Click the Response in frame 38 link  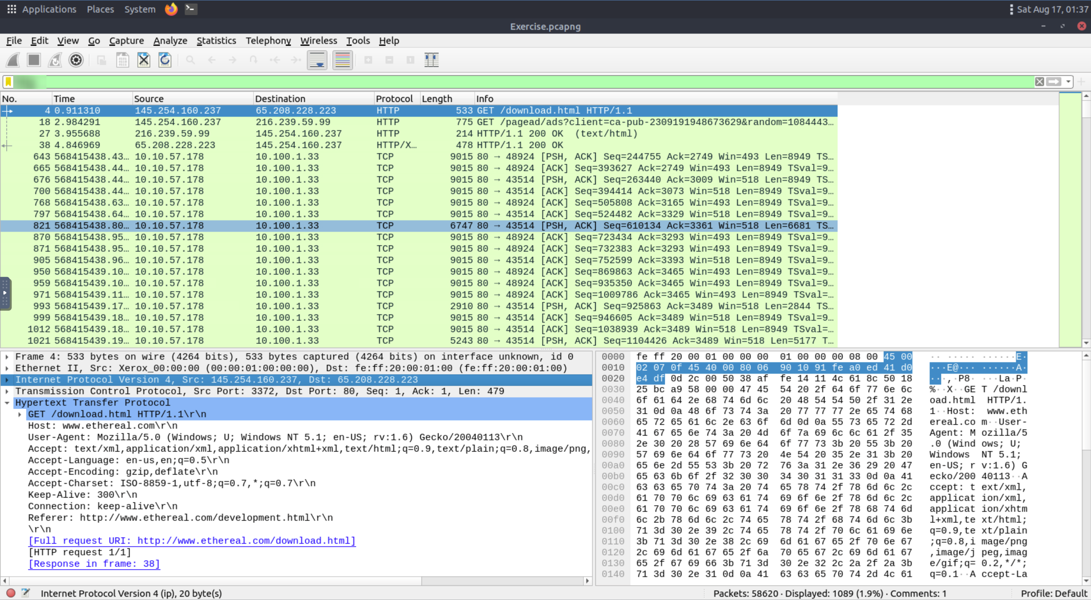click(x=94, y=564)
